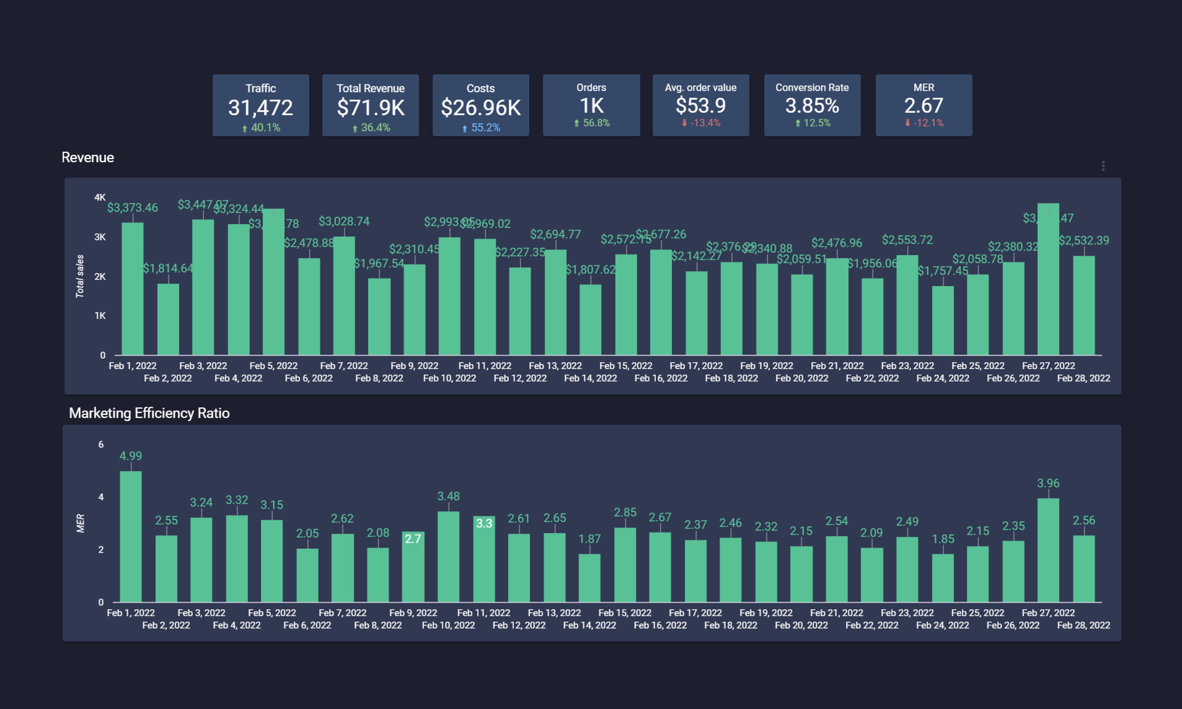Click the Feb 11 MER bar labeled 3.3
The width and height of the screenshot is (1182, 709).
(484, 559)
